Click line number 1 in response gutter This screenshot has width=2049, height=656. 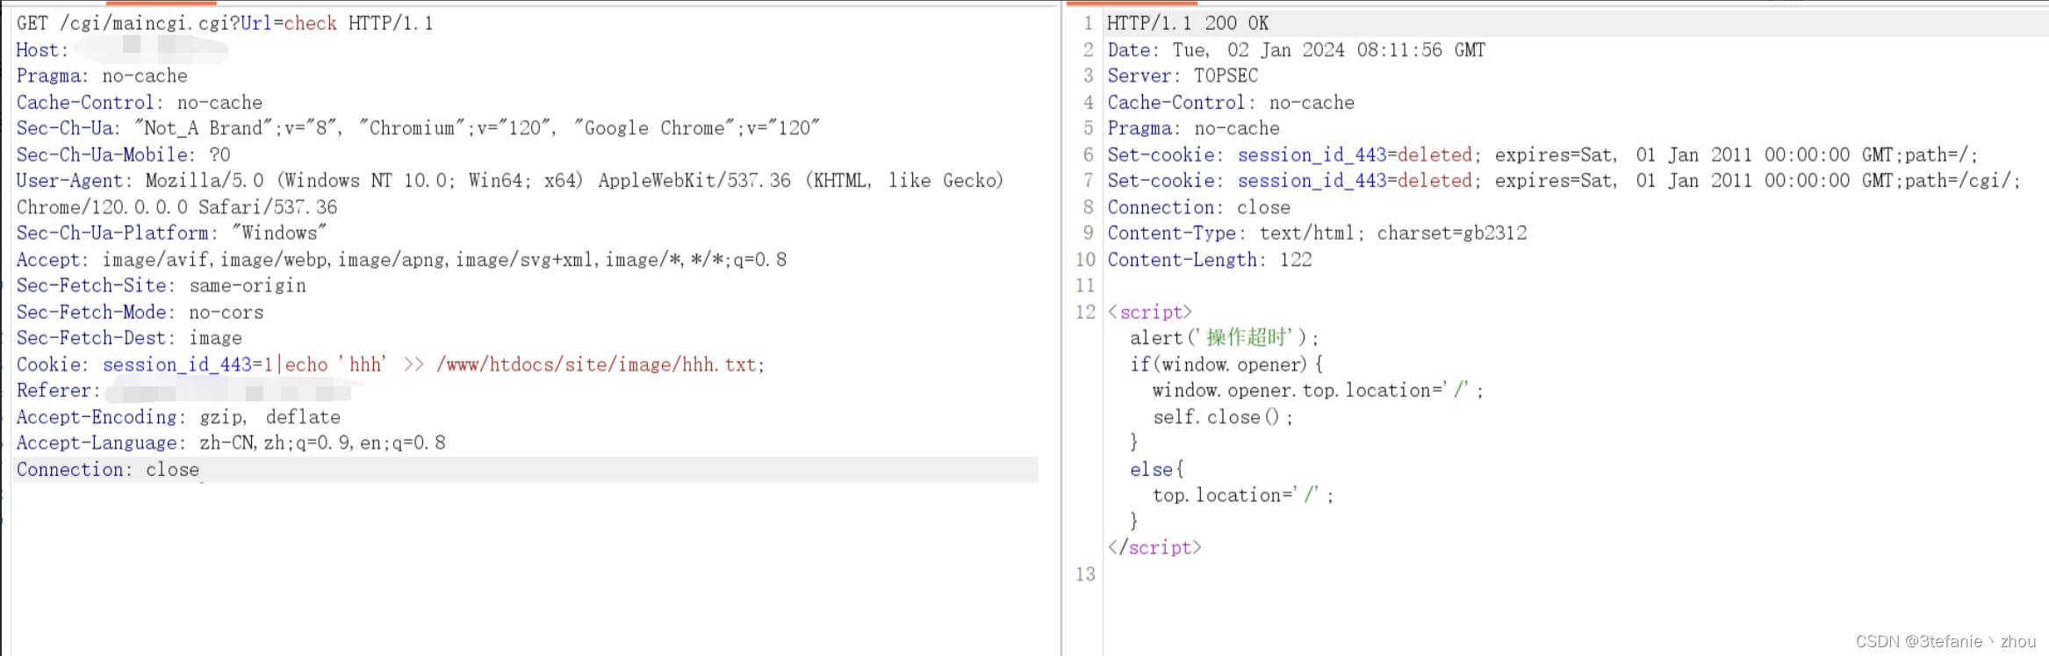coord(1089,24)
